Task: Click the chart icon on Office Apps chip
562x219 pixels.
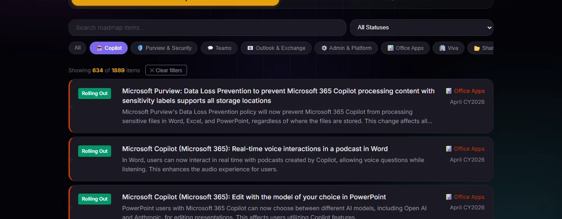Action: 390,48
